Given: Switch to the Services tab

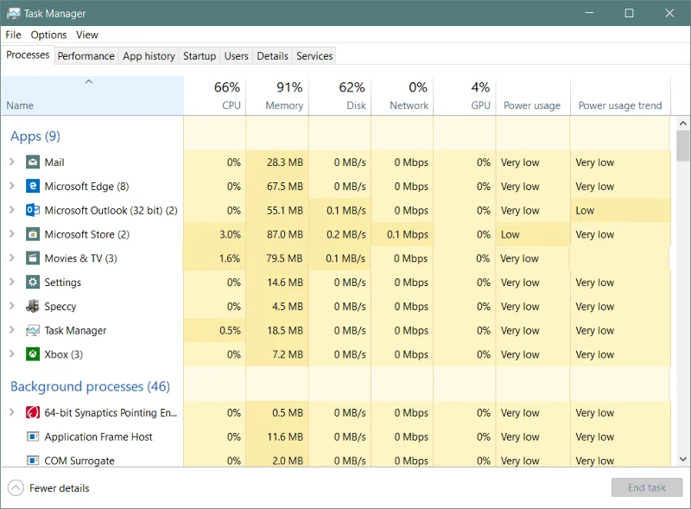Looking at the screenshot, I should [314, 56].
